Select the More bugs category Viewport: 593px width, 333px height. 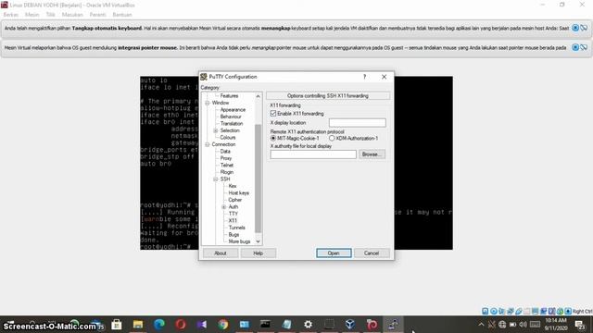[x=239, y=241]
